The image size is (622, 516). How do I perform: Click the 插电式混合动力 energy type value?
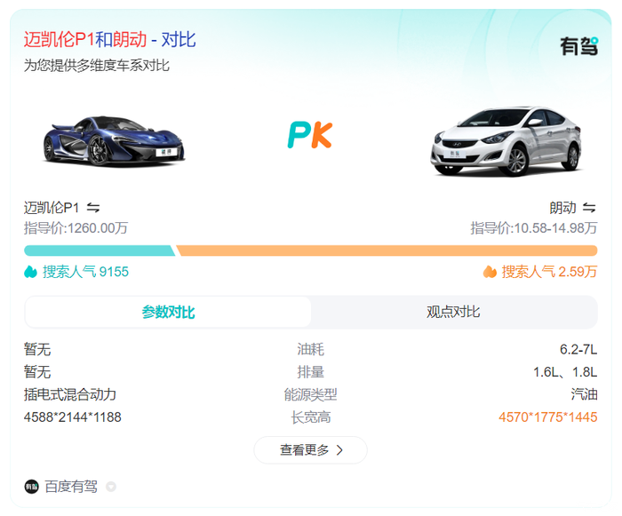tap(70, 394)
